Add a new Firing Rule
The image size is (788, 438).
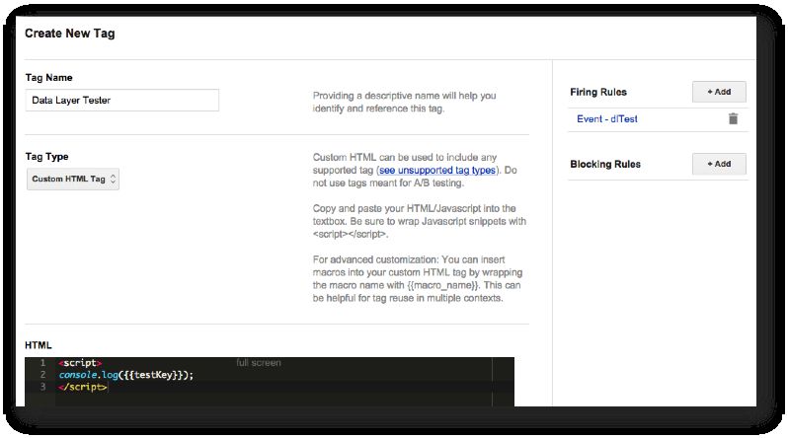pyautogui.click(x=719, y=92)
